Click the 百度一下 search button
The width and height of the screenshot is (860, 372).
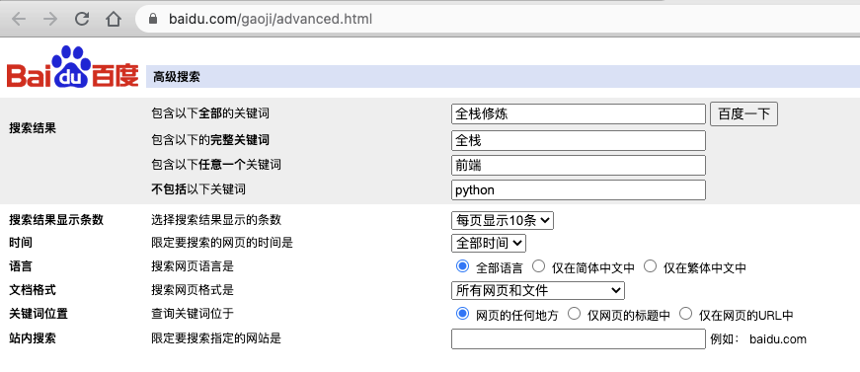pos(743,113)
